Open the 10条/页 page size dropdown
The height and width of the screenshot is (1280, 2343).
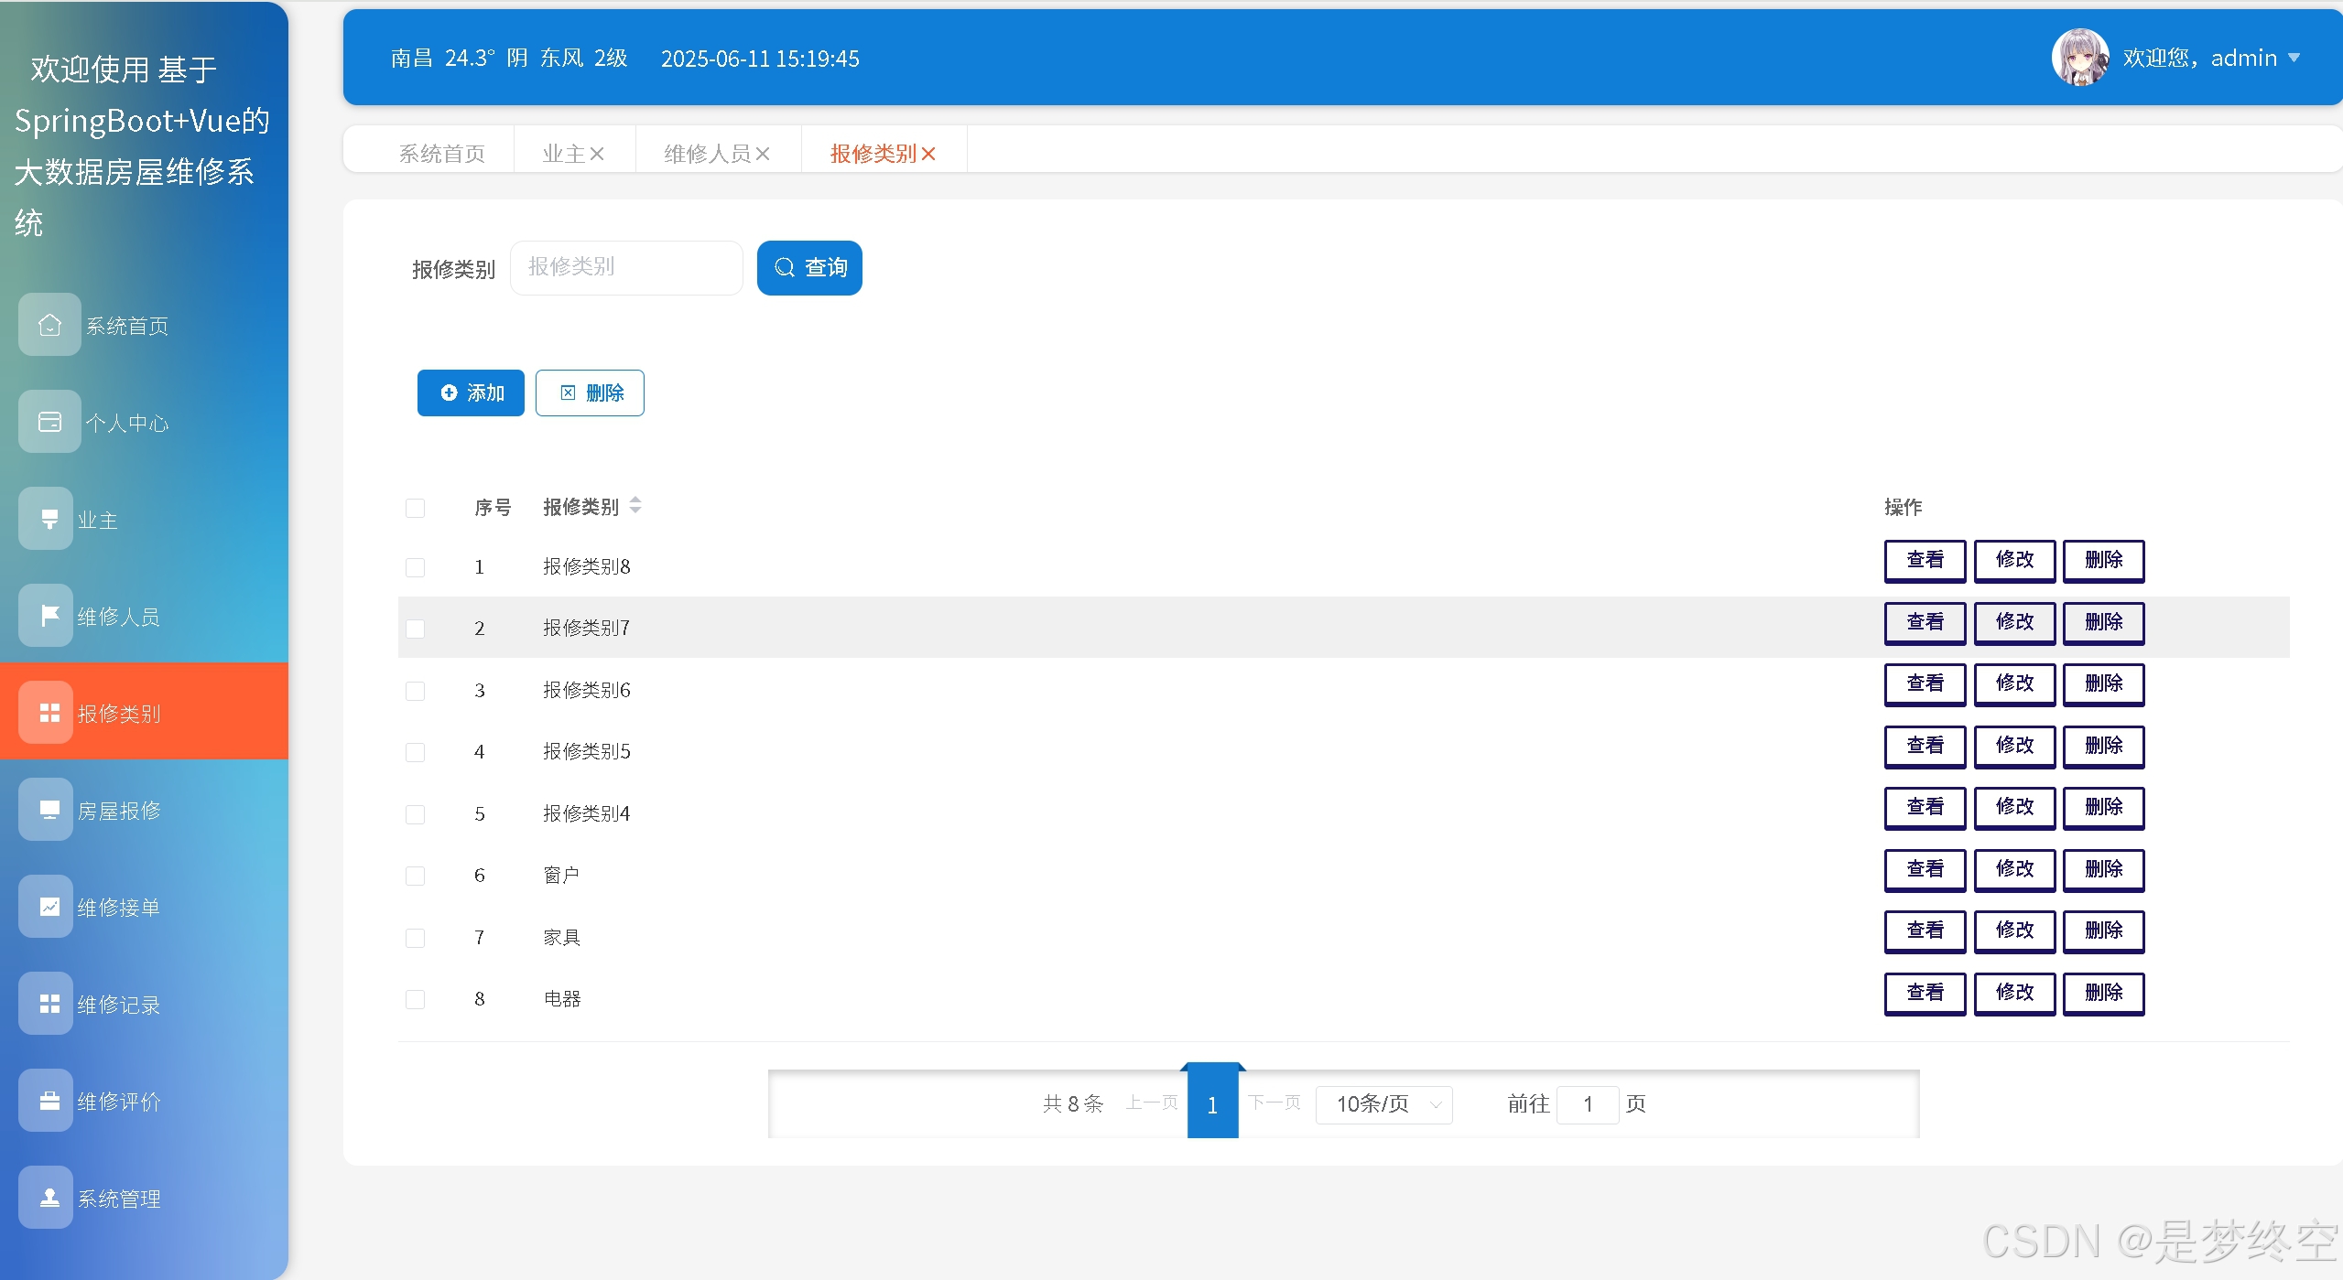pos(1383,1104)
